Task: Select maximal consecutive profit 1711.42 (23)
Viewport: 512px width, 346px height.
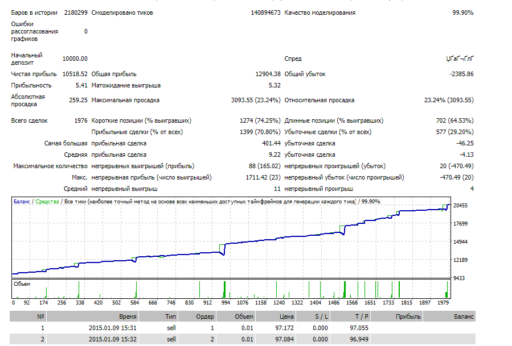Action: (x=263, y=178)
